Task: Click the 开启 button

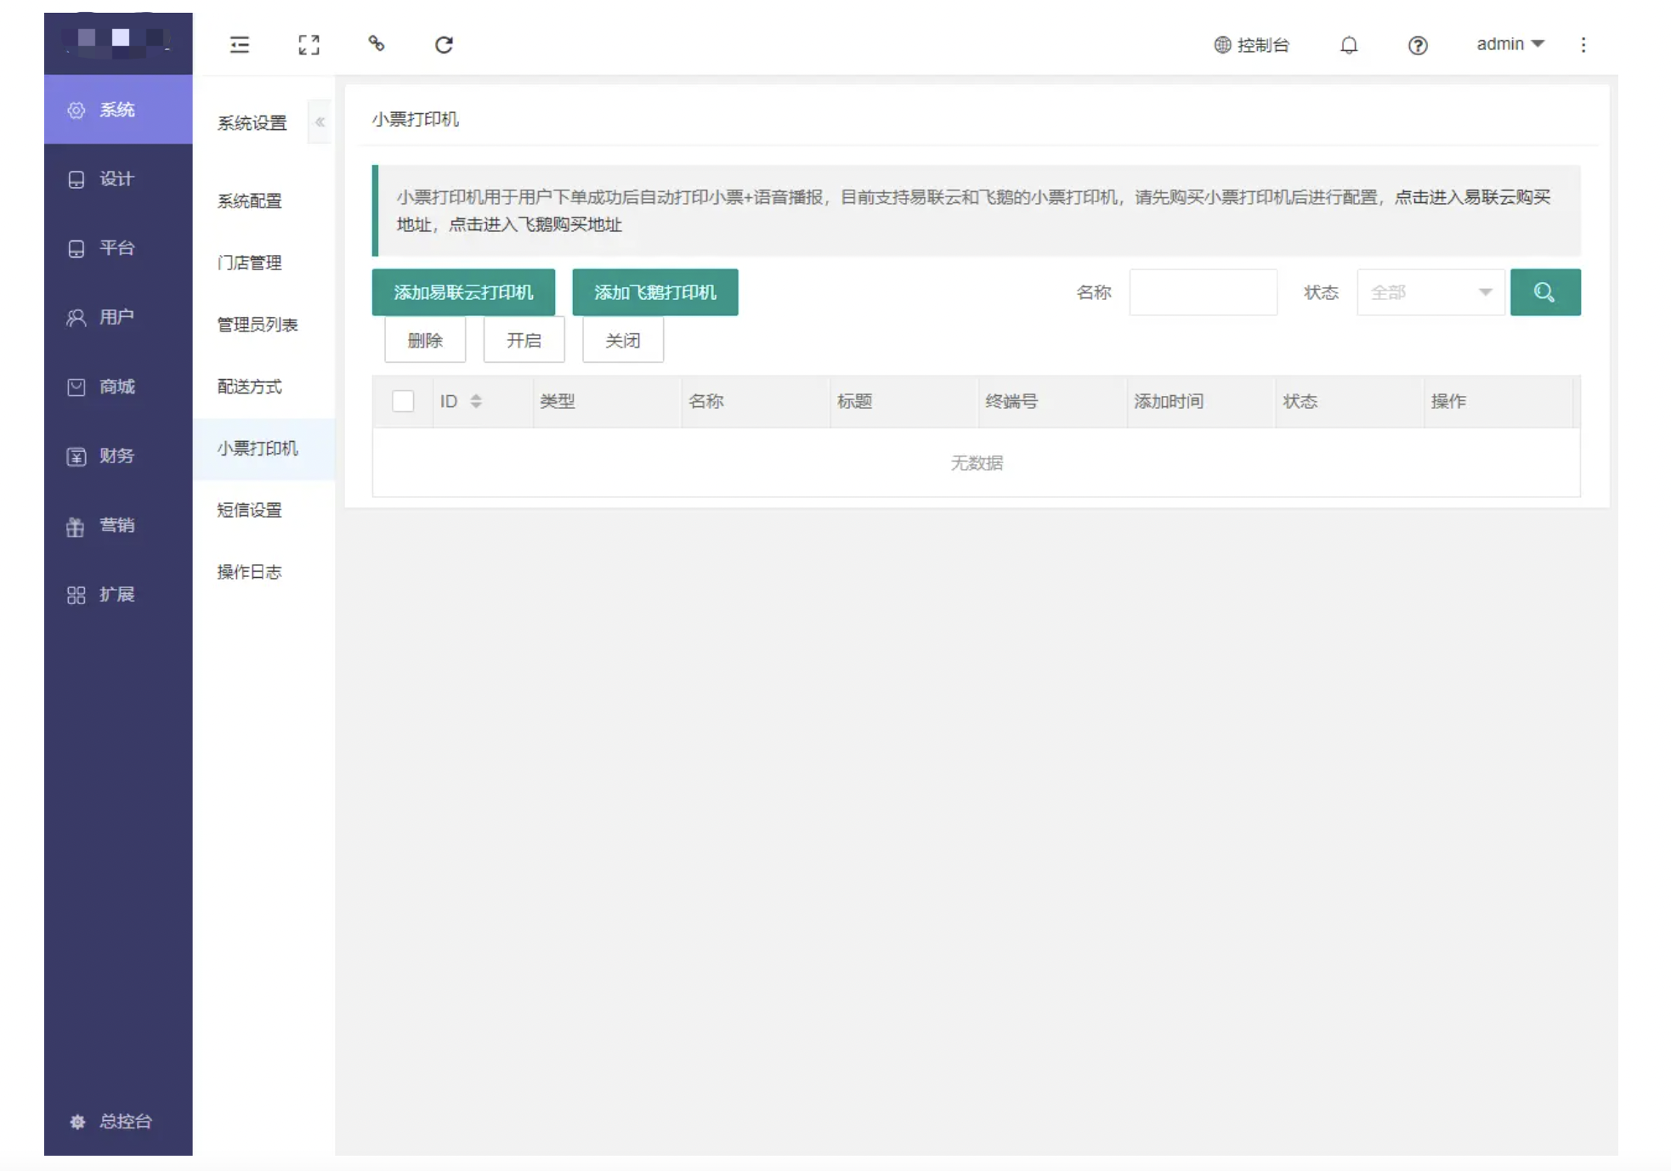Action: [524, 340]
